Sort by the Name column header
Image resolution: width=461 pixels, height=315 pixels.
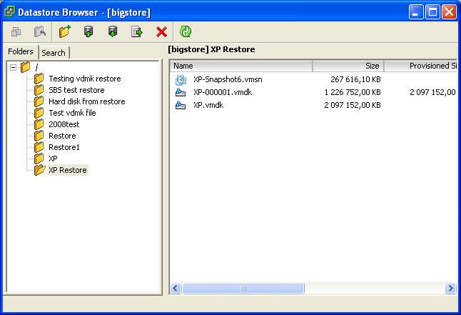point(241,66)
